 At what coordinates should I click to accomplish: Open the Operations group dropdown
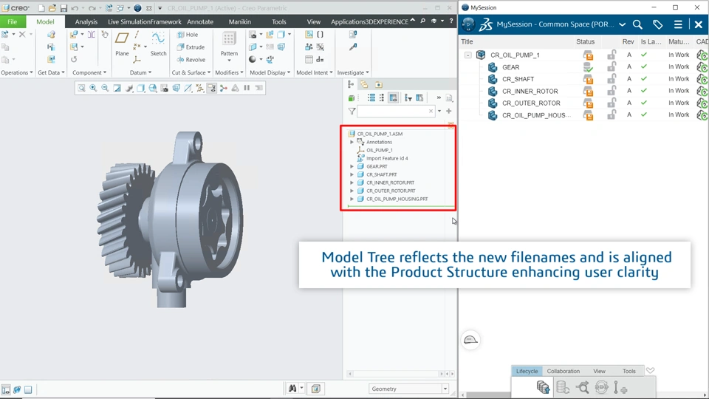click(x=17, y=72)
